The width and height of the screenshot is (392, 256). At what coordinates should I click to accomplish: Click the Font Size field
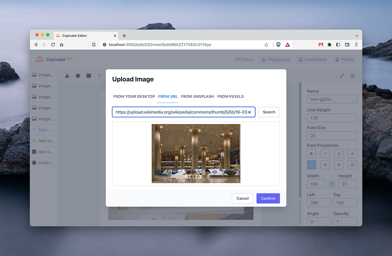point(332,135)
